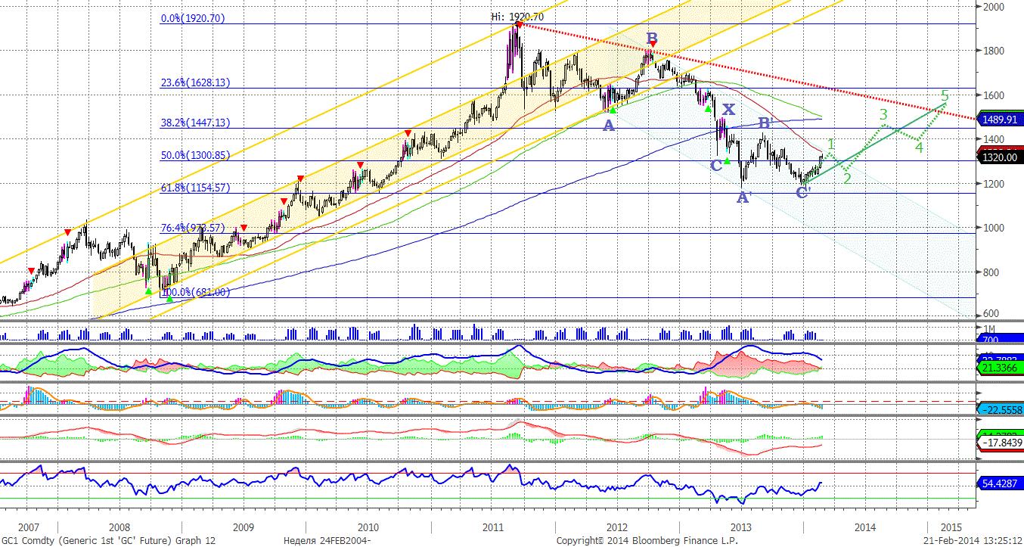Screen dimensions: 1024x547
Task: Click the blue 700 volume value tag
Action: click(1000, 339)
